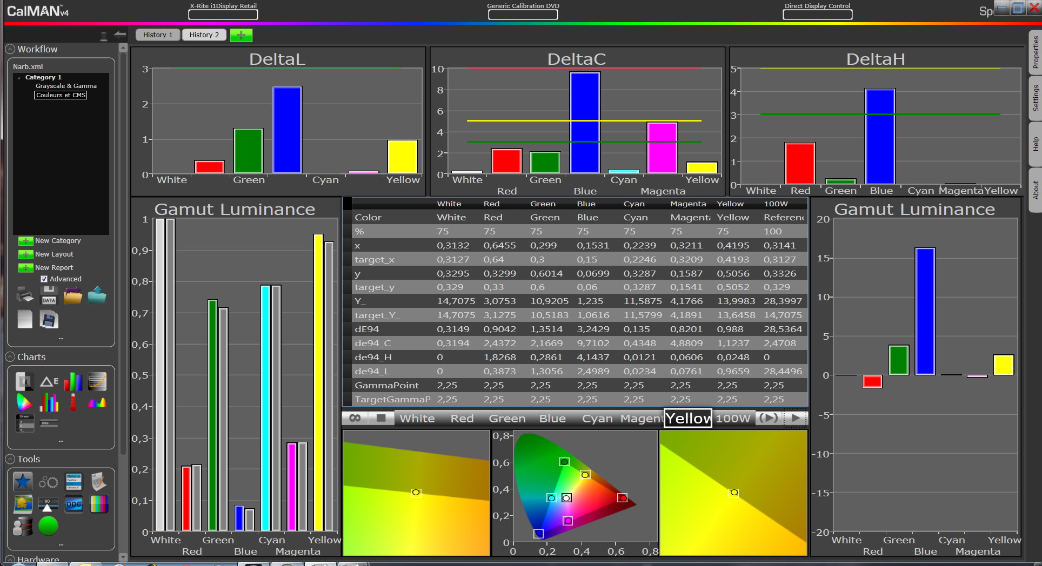Click the stacked floppy disks save-all icon
The image size is (1042, 566).
[x=49, y=319]
